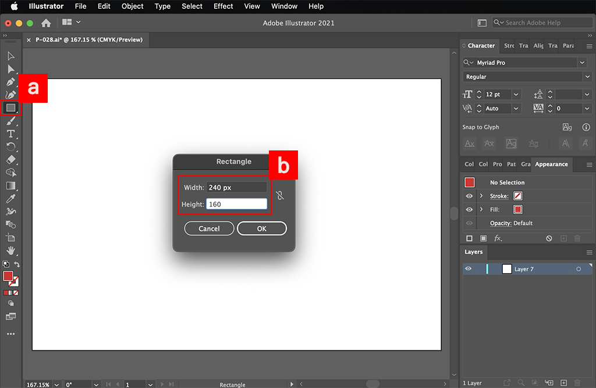
Task: Select the Pen tool
Action: (10, 82)
